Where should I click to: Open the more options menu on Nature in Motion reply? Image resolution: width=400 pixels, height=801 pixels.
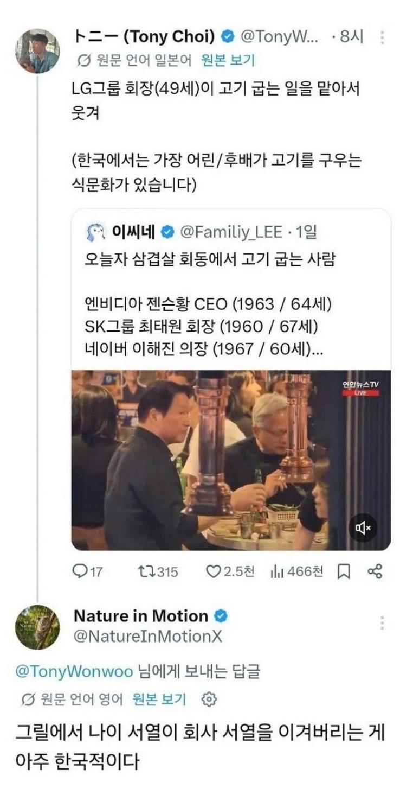click(383, 622)
